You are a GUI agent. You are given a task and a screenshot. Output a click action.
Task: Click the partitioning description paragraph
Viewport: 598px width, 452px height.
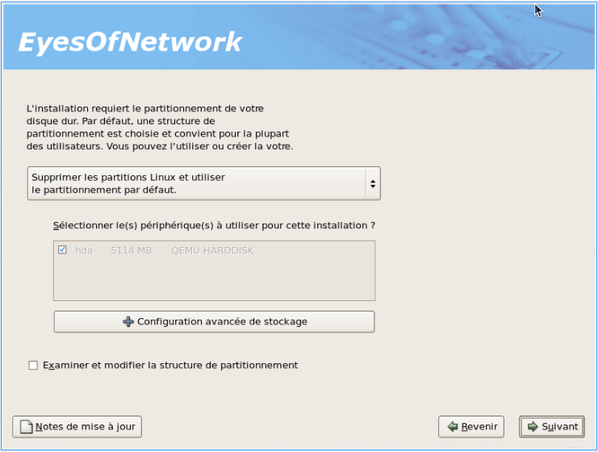click(159, 128)
